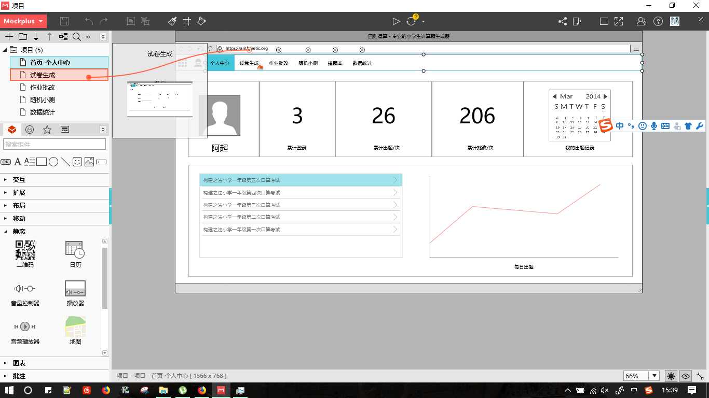Collapse the component library panel
Image resolution: width=709 pixels, height=398 pixels.
coord(103,130)
